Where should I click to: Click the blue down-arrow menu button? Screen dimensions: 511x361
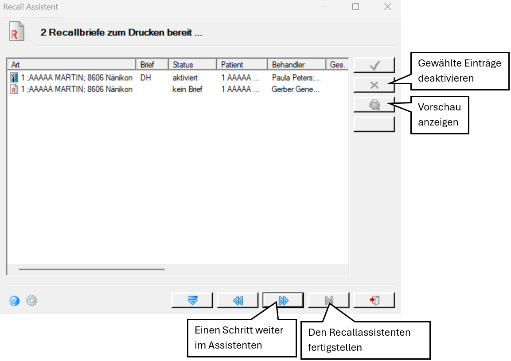(192, 300)
